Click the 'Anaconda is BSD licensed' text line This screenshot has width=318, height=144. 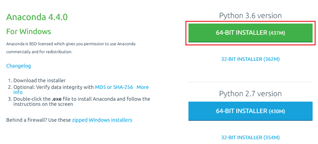(71, 44)
